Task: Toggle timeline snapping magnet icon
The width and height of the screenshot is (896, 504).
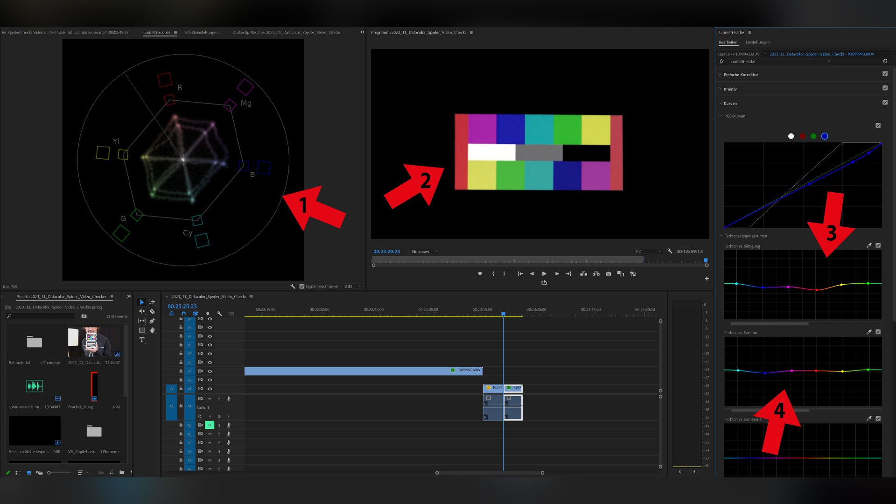Action: click(x=183, y=314)
